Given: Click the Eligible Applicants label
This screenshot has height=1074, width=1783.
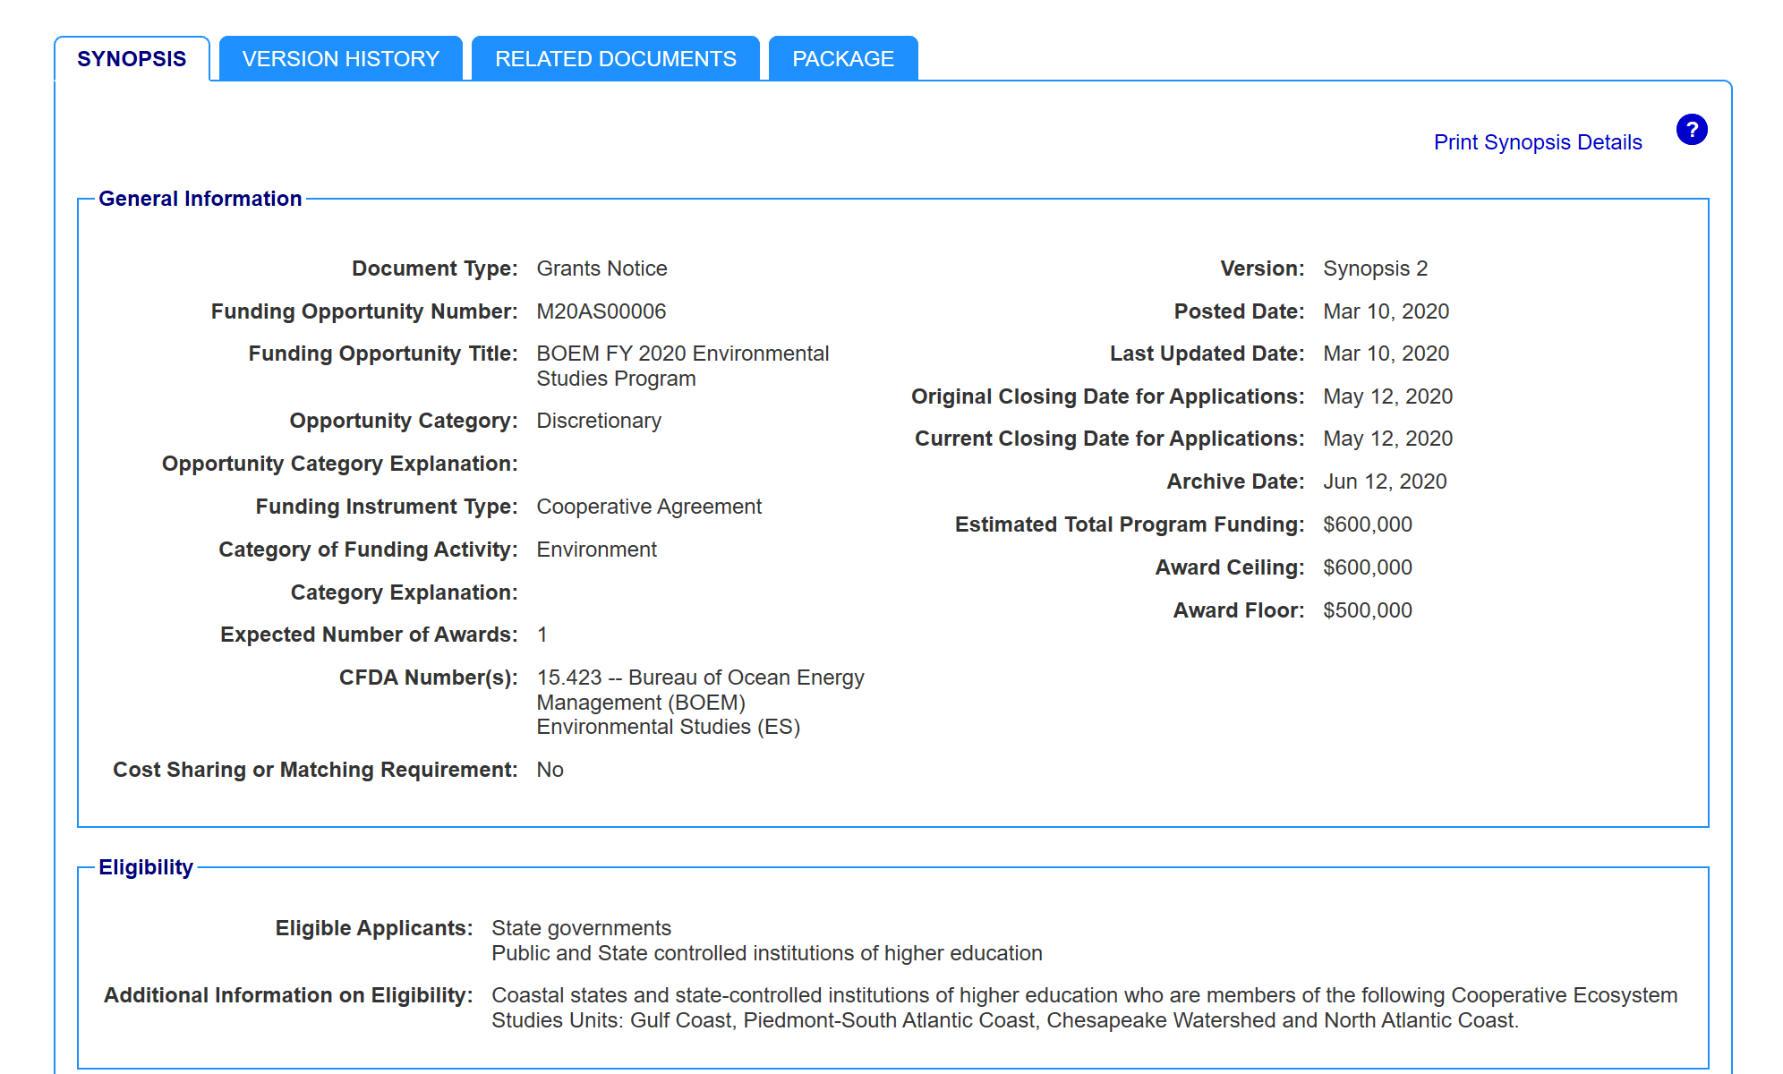Looking at the screenshot, I should click(x=374, y=928).
